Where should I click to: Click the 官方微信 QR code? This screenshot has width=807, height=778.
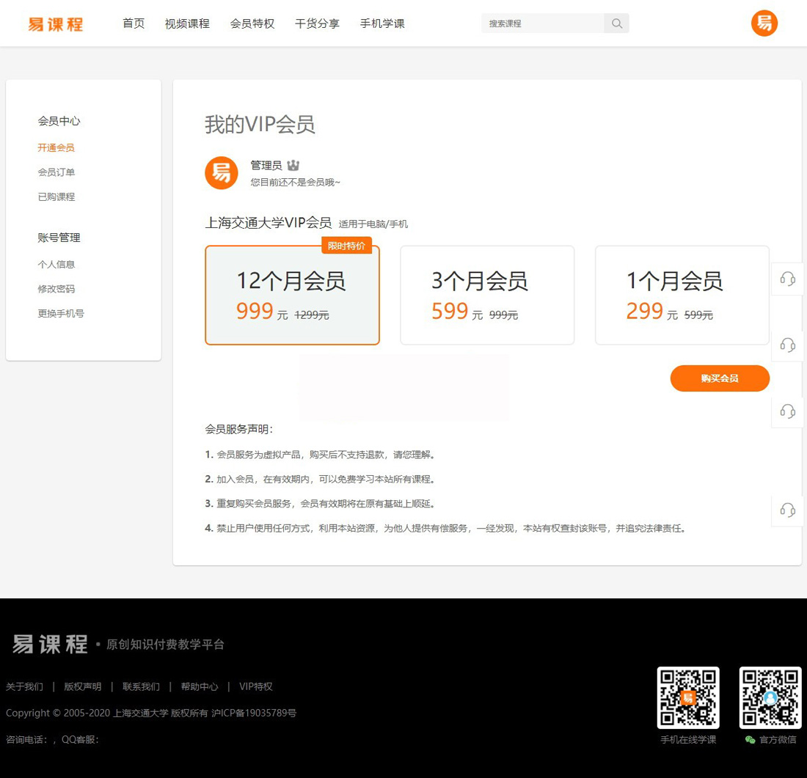pyautogui.click(x=770, y=697)
